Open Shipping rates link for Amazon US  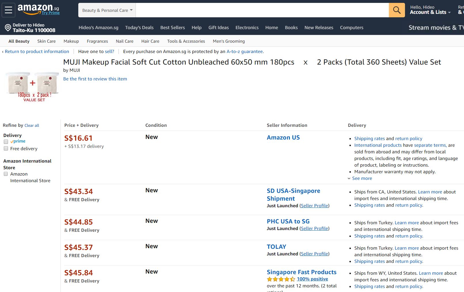click(370, 139)
